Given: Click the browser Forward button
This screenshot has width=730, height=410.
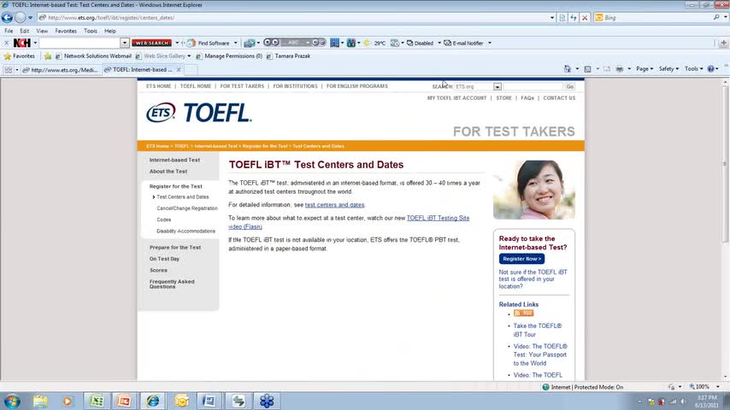Looking at the screenshot, I should [20, 18].
